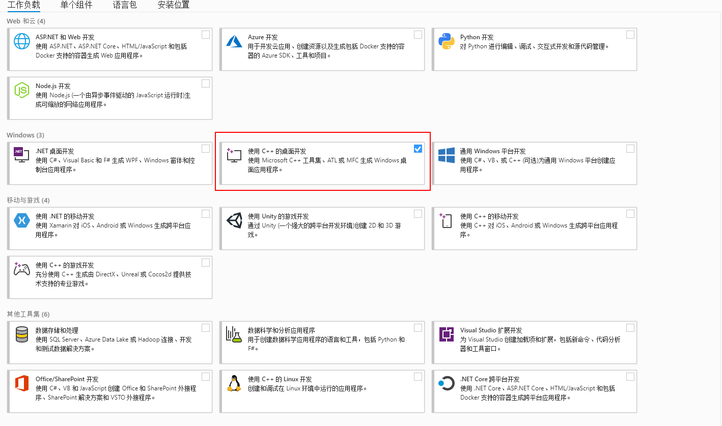Click the C++ desktop development monitor icon
Image resolution: width=722 pixels, height=426 pixels.
(x=234, y=155)
